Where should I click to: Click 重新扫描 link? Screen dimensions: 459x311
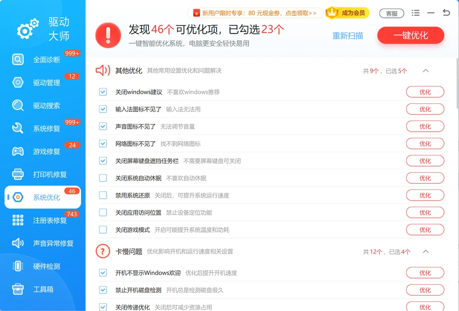[348, 36]
